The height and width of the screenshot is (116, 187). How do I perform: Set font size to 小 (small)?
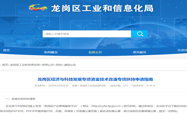(154, 86)
